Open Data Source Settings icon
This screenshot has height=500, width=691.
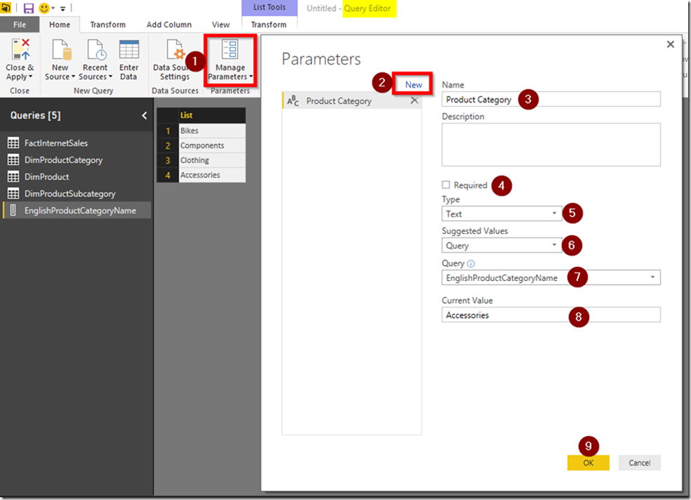[x=175, y=49]
